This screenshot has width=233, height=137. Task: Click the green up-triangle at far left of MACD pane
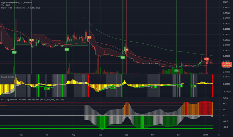[x=3, y=94]
